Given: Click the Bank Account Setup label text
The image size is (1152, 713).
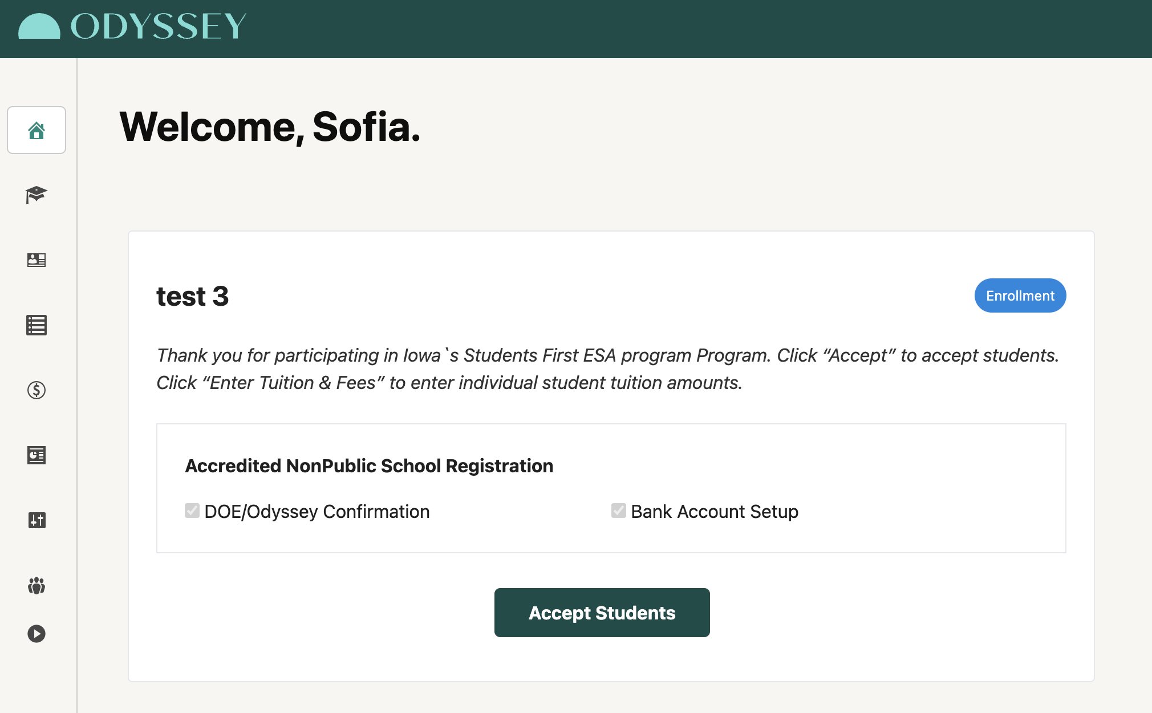Looking at the screenshot, I should click(x=715, y=512).
